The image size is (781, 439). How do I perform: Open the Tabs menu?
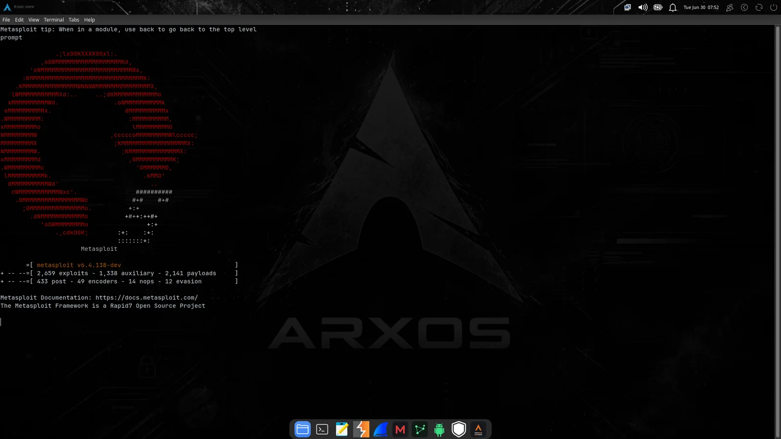pos(74,20)
